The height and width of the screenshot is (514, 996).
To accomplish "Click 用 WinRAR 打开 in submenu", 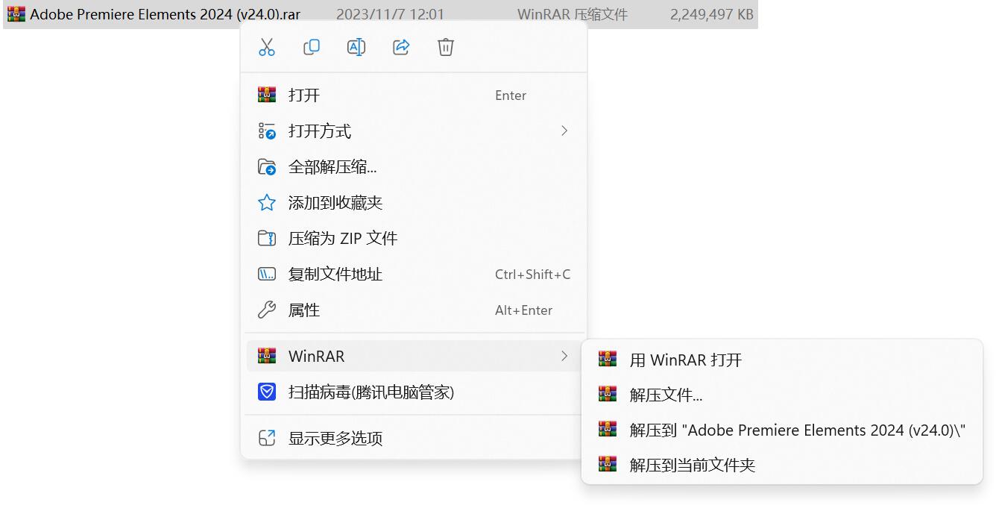I will pos(685,360).
